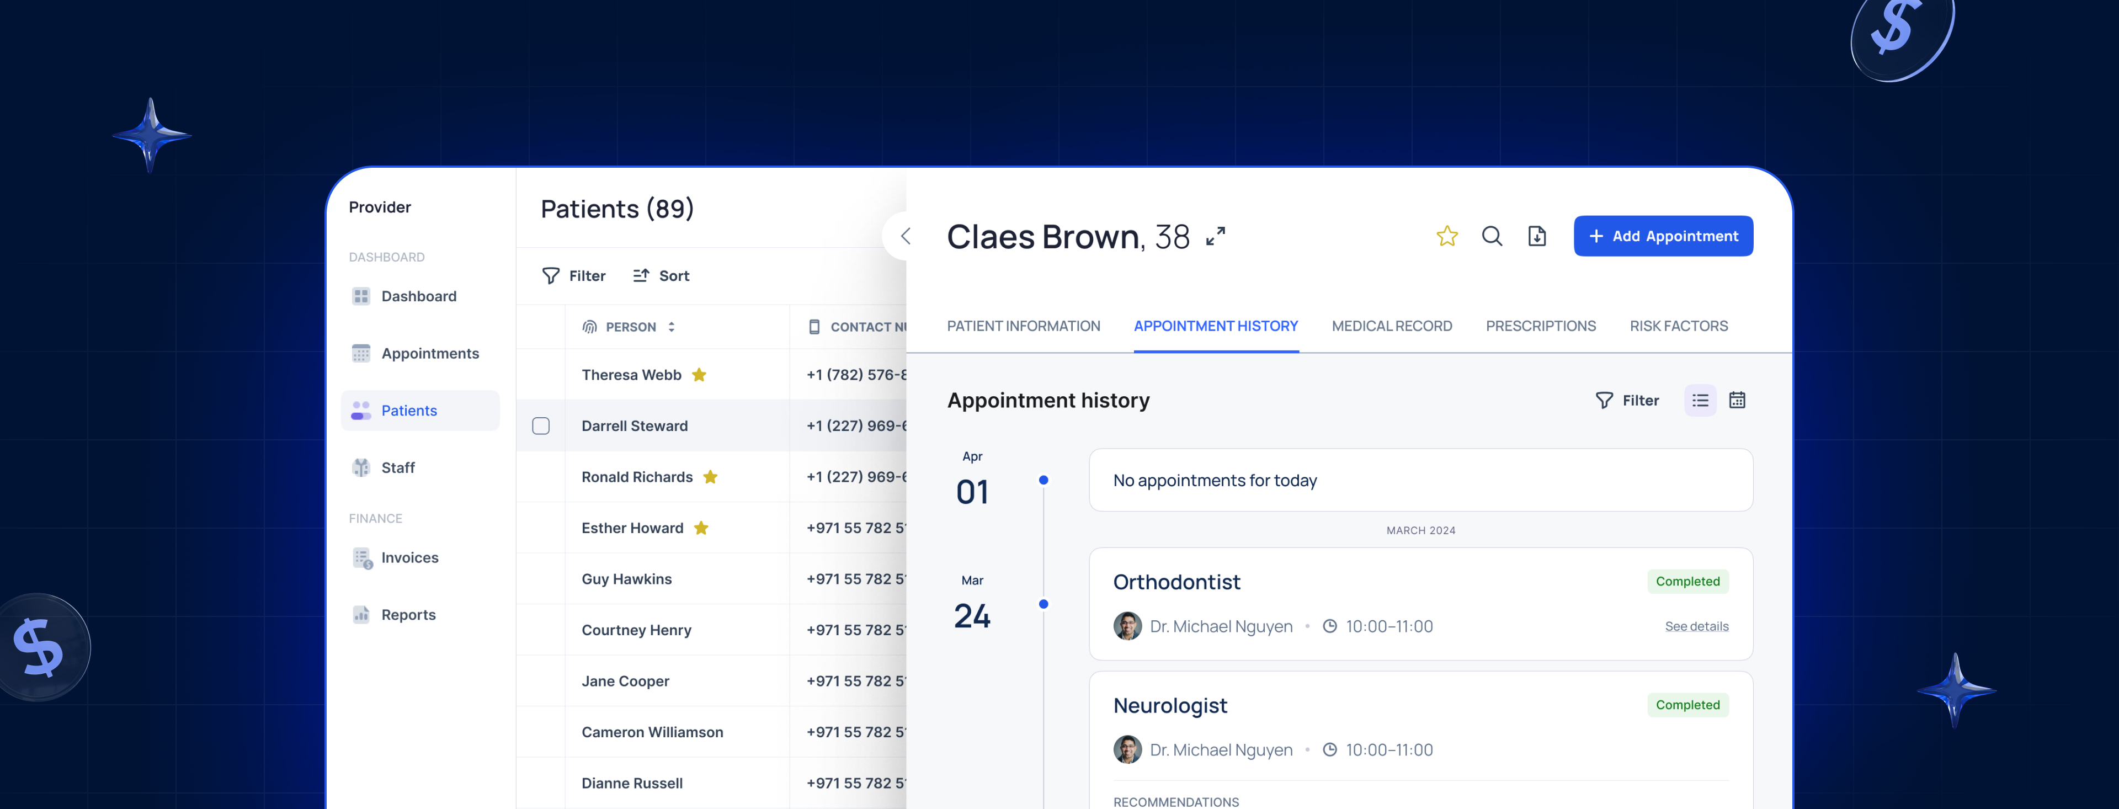Open See details for the Orthodontist appointment

click(x=1696, y=625)
